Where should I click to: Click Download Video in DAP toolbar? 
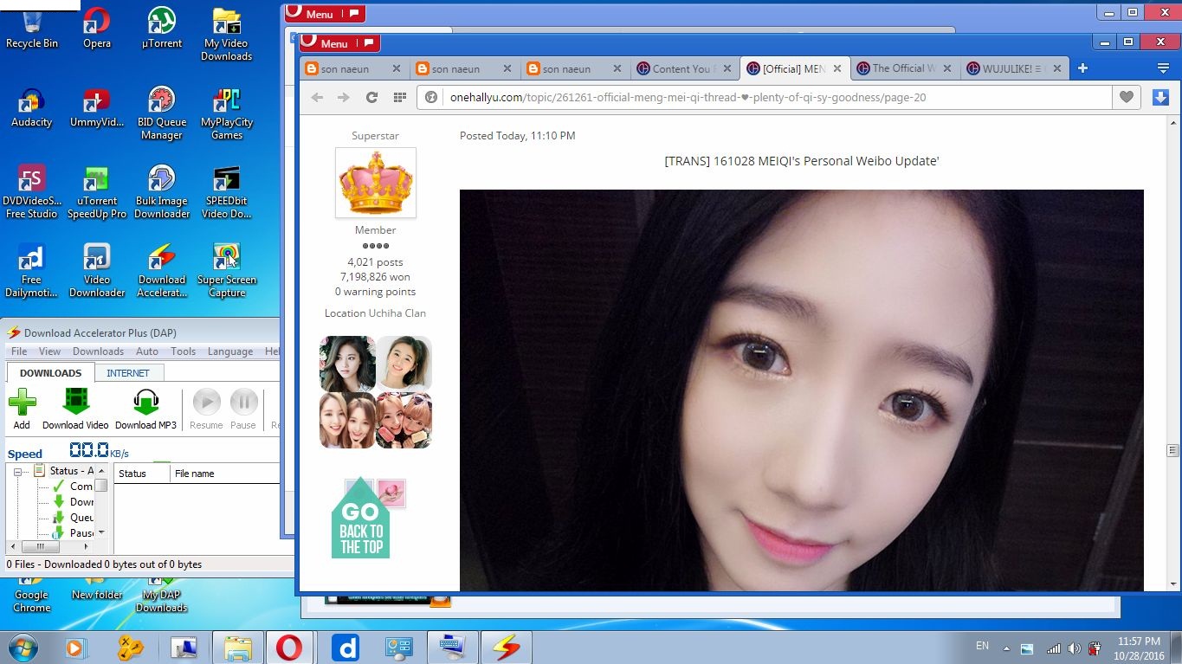click(75, 409)
